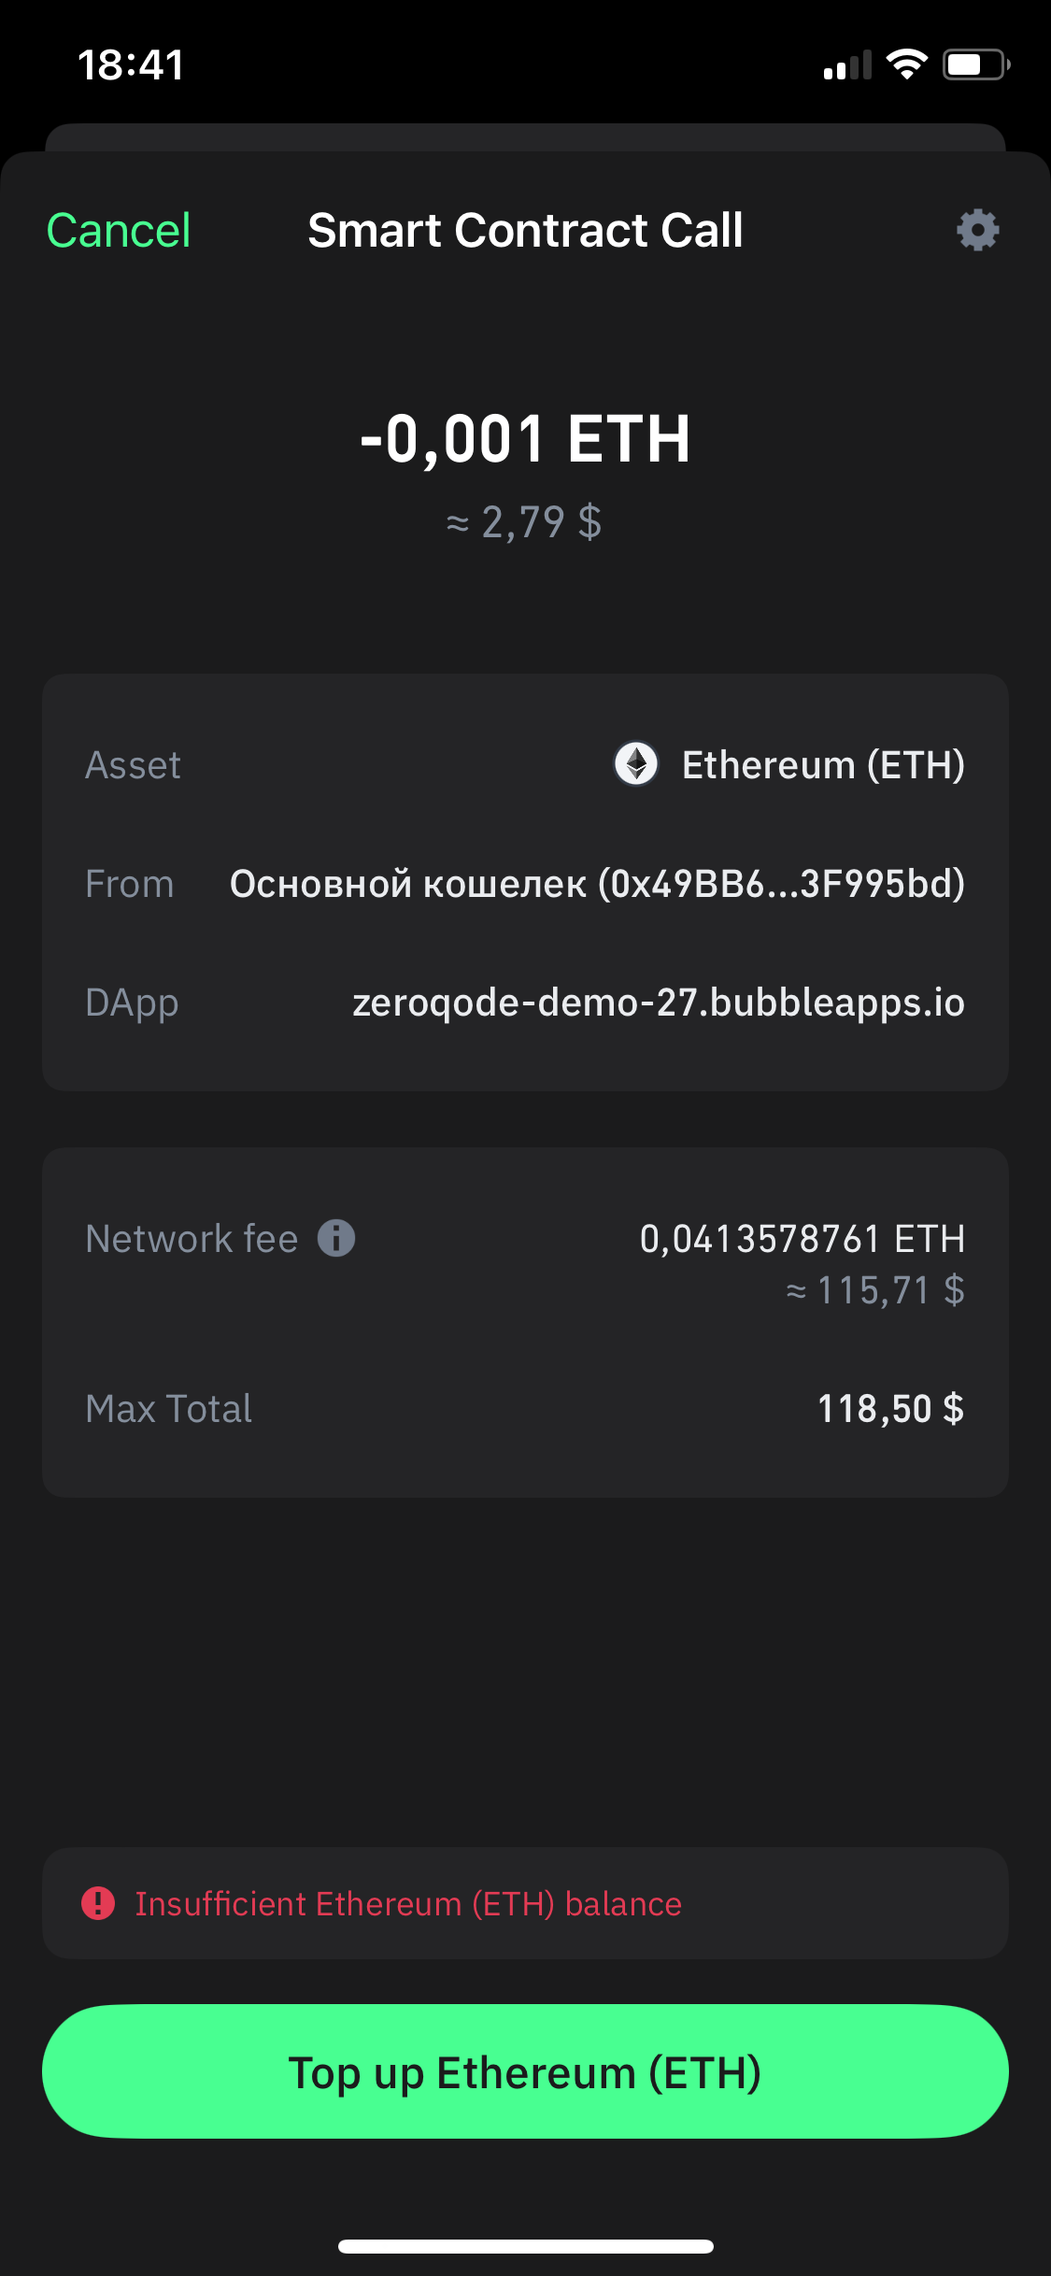Cancel the smart contract call
1051x2276 pixels.
pos(119,230)
